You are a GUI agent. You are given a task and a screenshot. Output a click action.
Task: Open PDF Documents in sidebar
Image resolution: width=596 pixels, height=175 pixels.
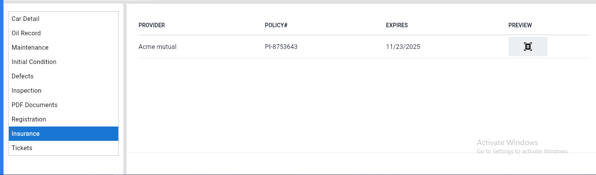pyautogui.click(x=35, y=105)
